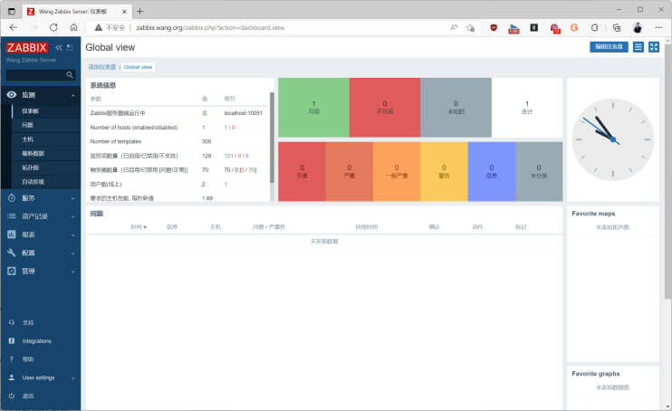Open the dashboard actions hamburger menu

pyautogui.click(x=638, y=47)
